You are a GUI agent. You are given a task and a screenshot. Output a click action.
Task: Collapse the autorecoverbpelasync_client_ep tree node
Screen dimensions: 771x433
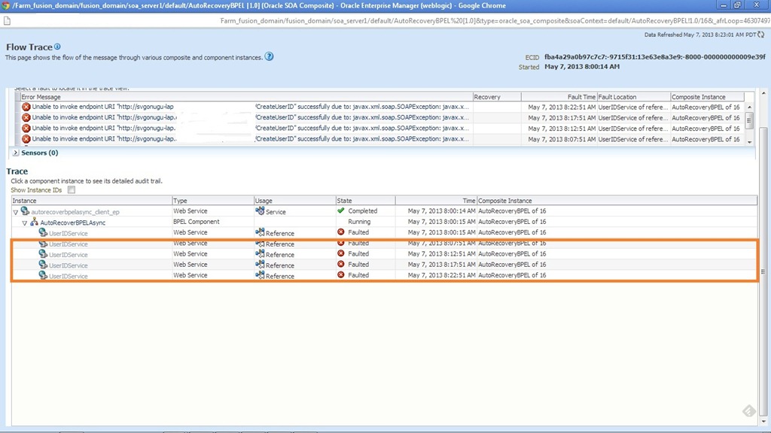(16, 212)
